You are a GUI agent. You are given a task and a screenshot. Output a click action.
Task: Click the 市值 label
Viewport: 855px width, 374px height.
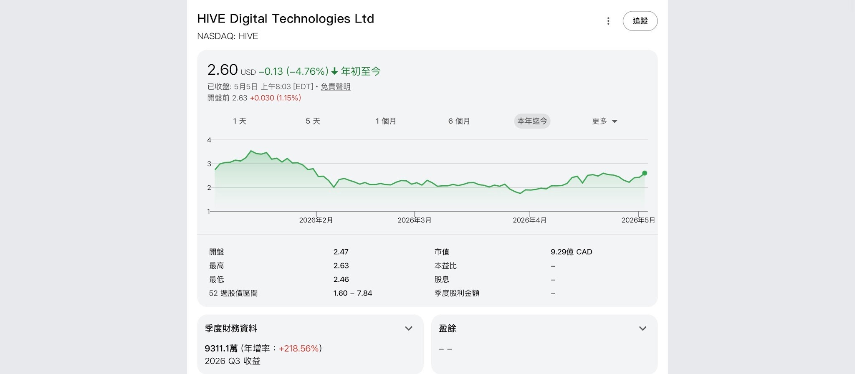tap(442, 252)
